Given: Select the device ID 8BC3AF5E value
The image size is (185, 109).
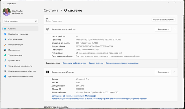Looking at the screenshot, I should 94,46.
